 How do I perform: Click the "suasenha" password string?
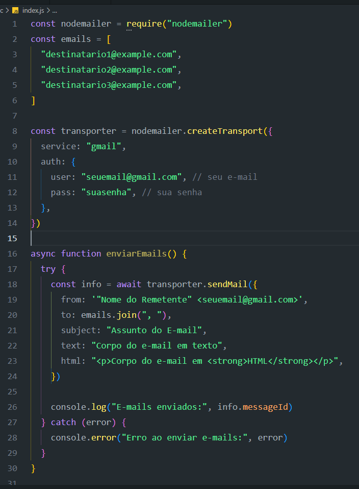pyautogui.click(x=106, y=193)
